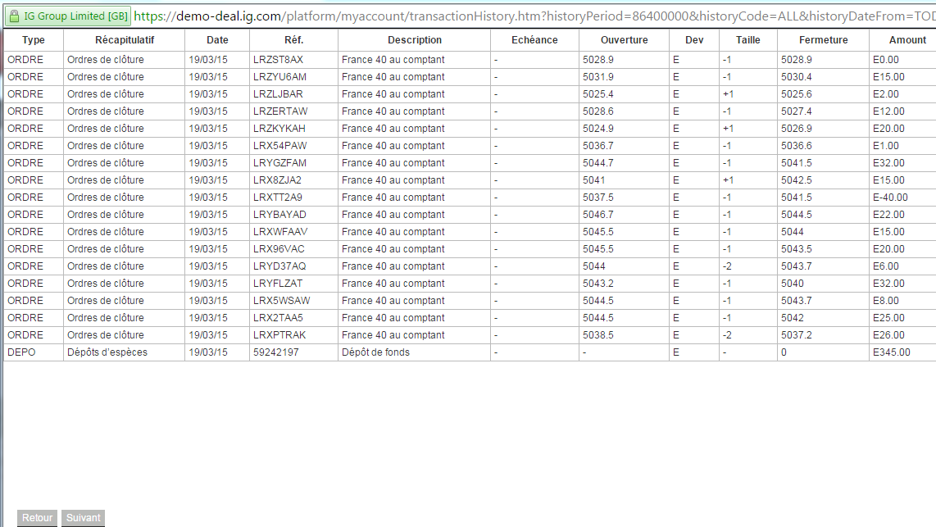Select reference LRX2TAA5
This screenshot has width=936, height=527.
[278, 318]
